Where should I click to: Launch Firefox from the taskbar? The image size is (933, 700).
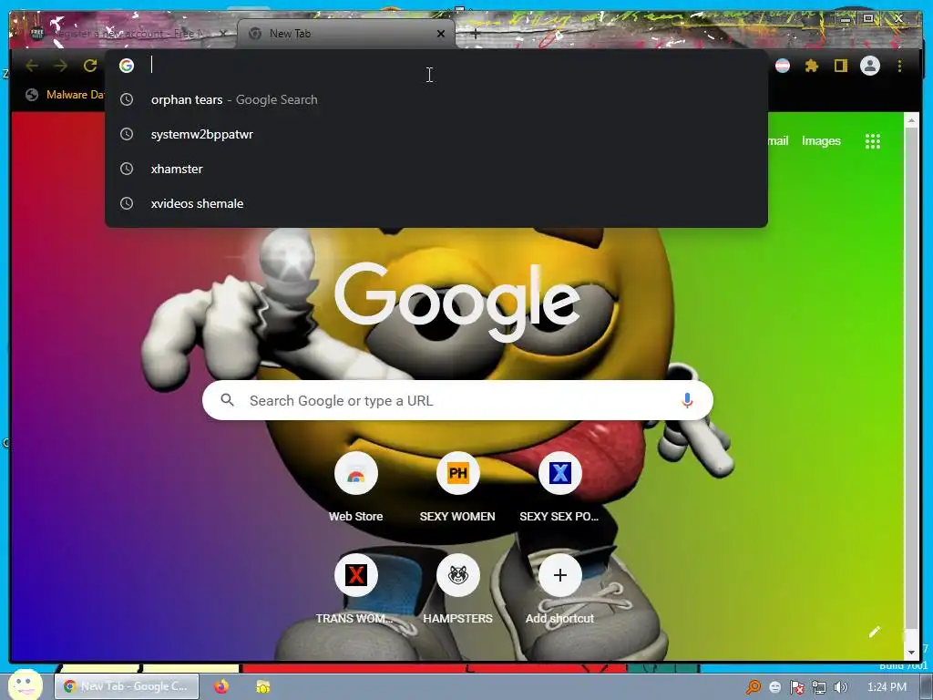221,686
